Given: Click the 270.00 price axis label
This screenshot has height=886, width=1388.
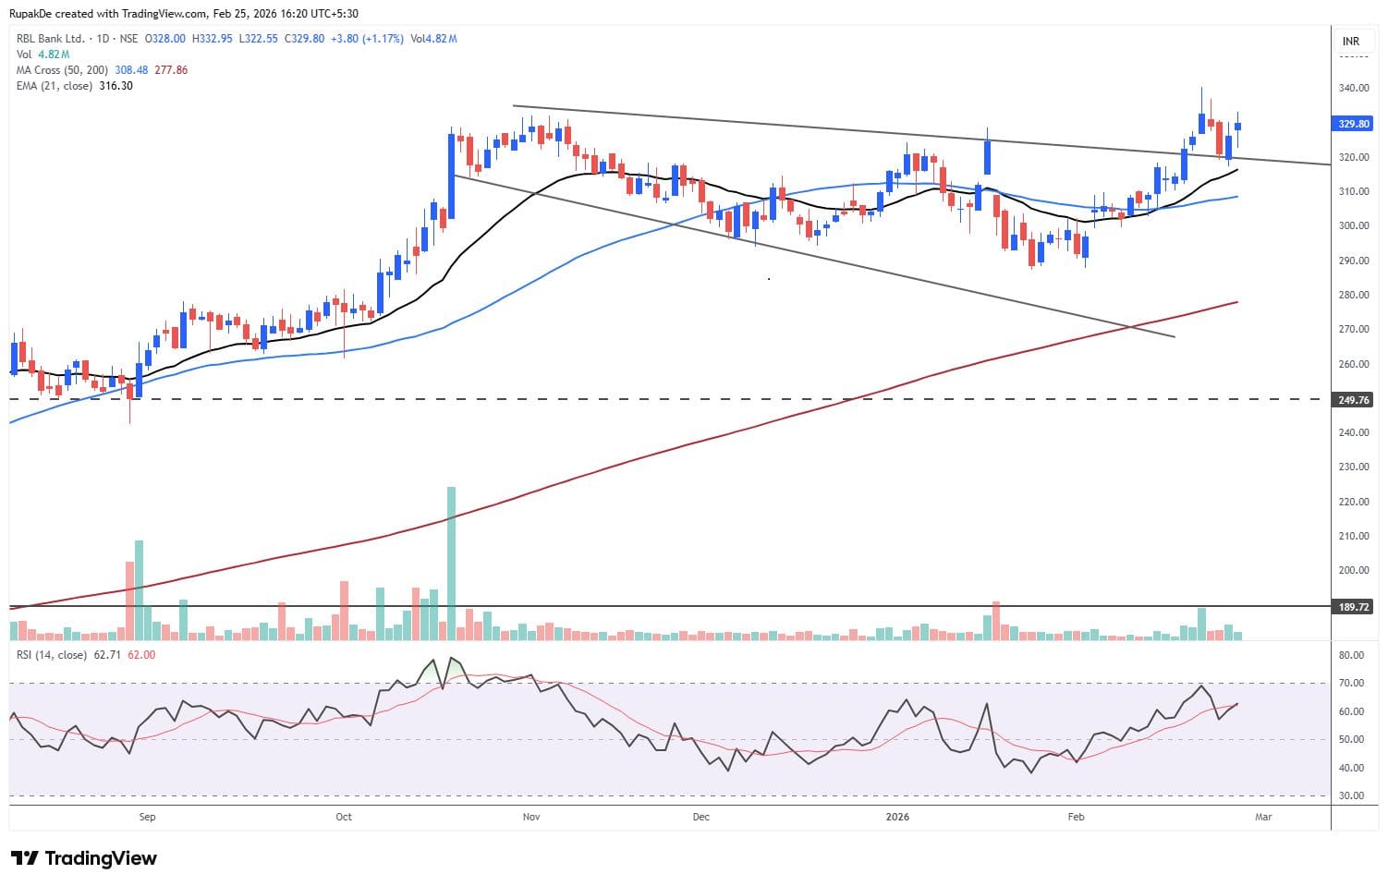Looking at the screenshot, I should tap(1354, 330).
